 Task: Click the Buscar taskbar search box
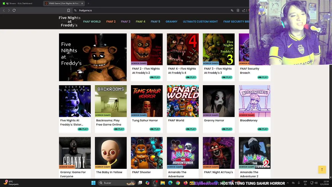pos(117,183)
